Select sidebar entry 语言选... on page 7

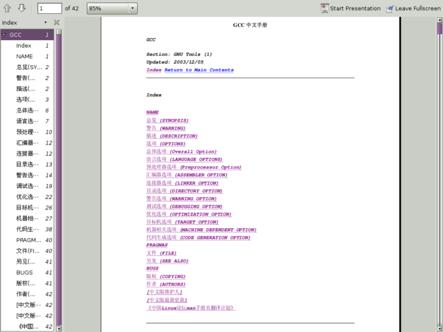pyautogui.click(x=27, y=121)
